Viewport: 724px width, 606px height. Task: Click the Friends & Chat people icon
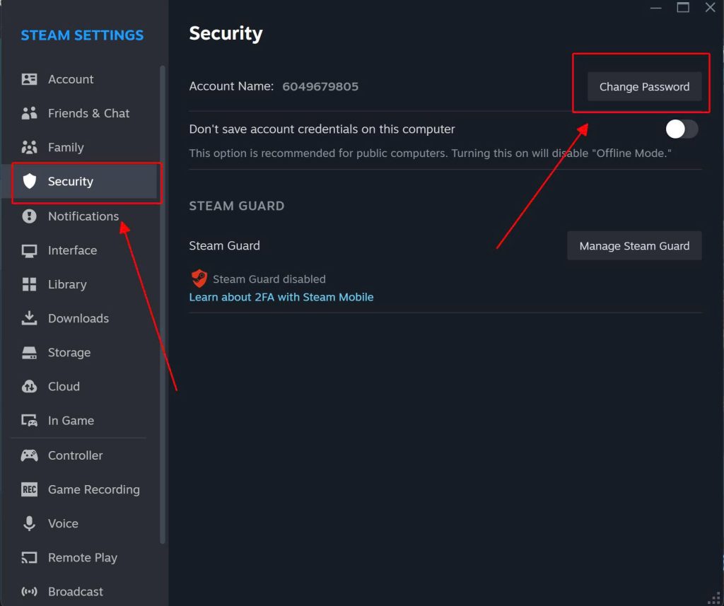pyautogui.click(x=29, y=113)
